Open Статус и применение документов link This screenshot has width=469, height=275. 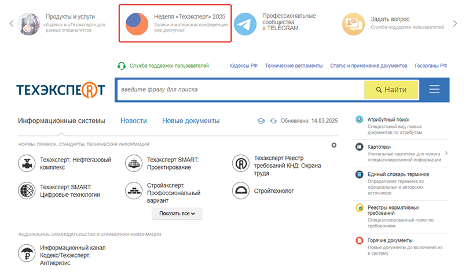368,66
